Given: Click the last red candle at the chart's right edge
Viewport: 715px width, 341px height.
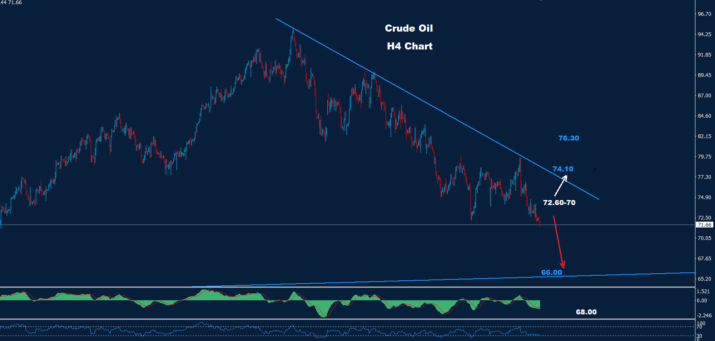Looking at the screenshot, I should click(x=540, y=223).
